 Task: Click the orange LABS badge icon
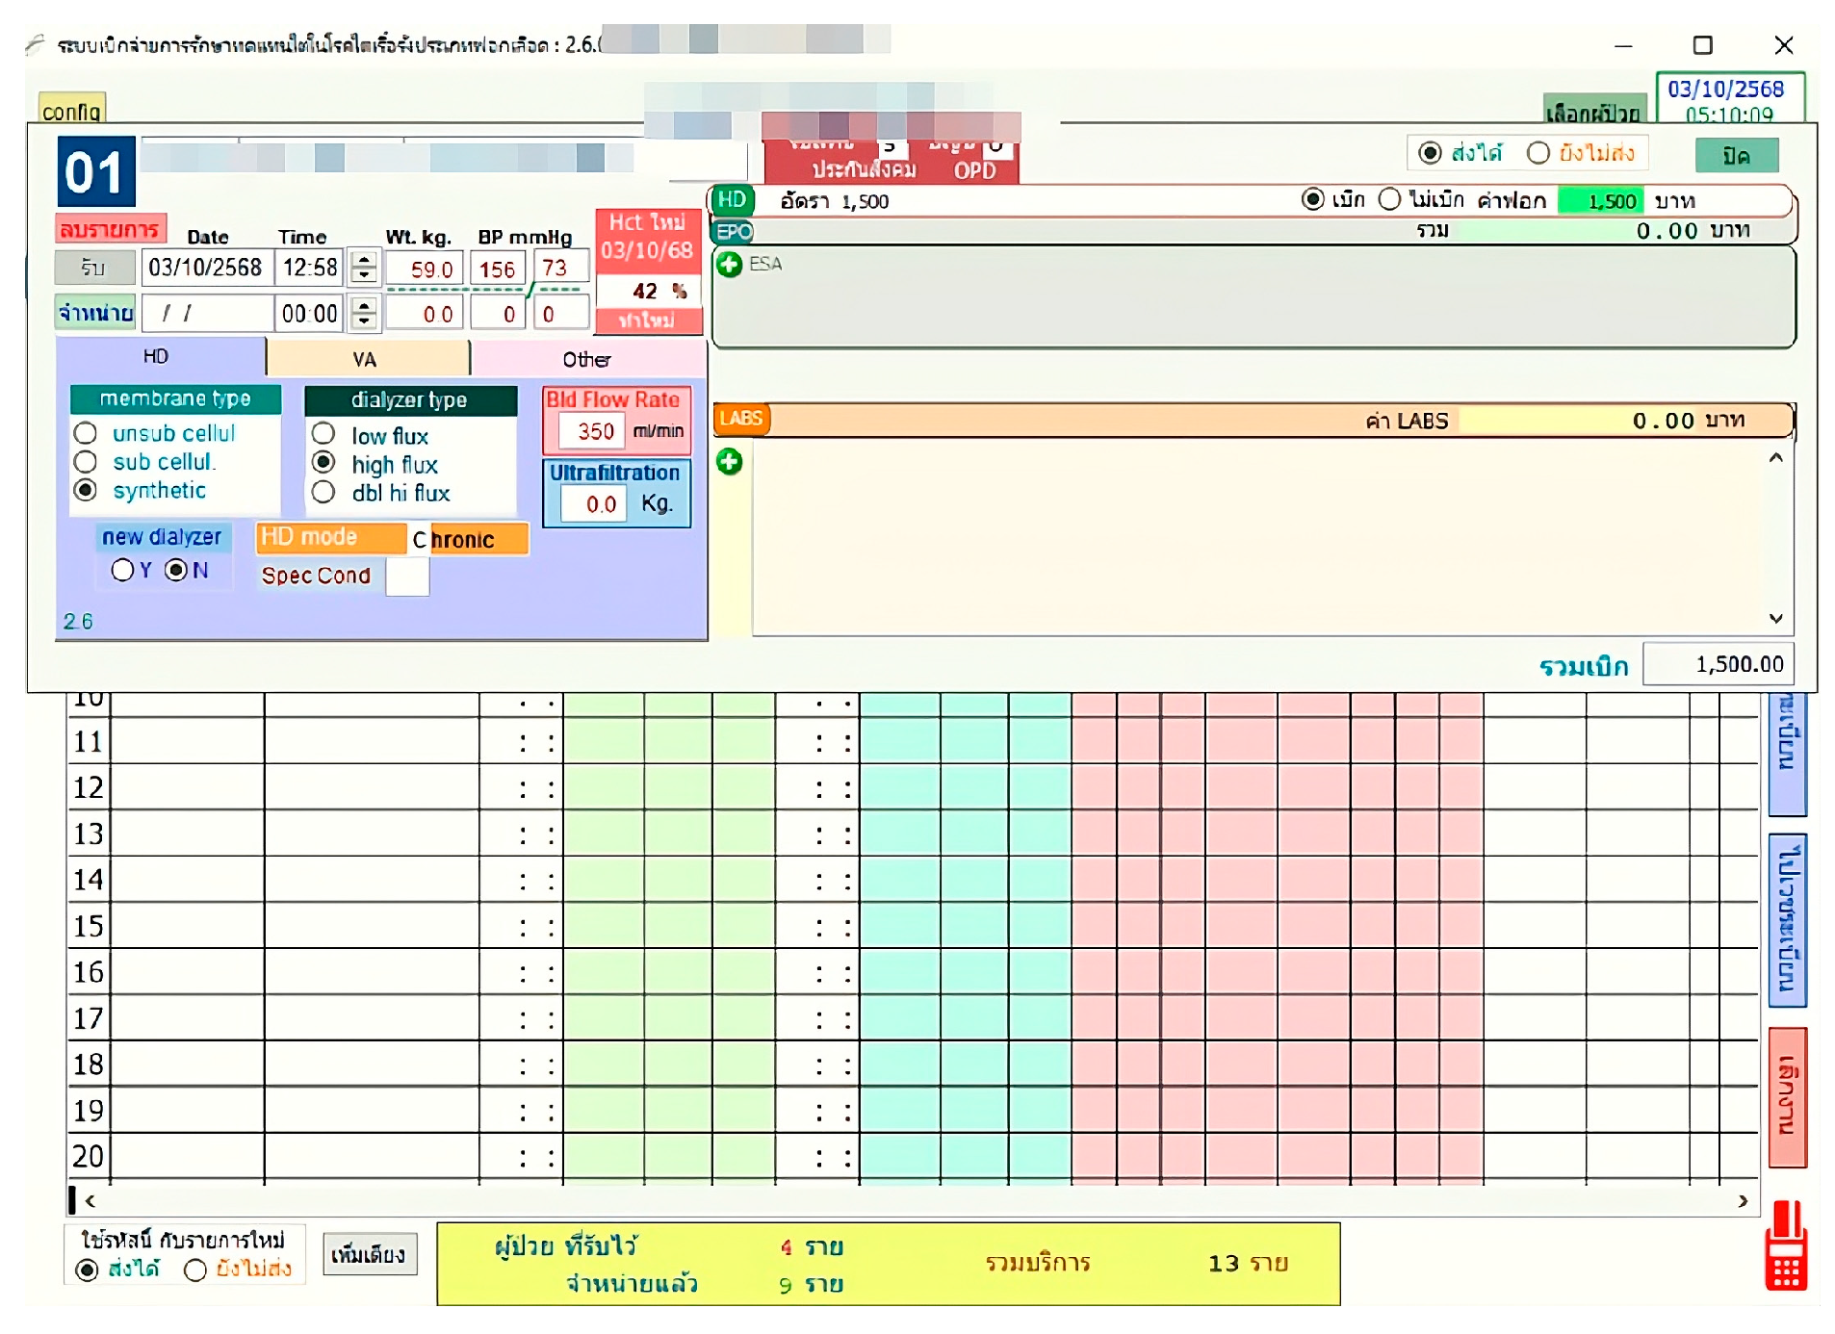(x=740, y=419)
